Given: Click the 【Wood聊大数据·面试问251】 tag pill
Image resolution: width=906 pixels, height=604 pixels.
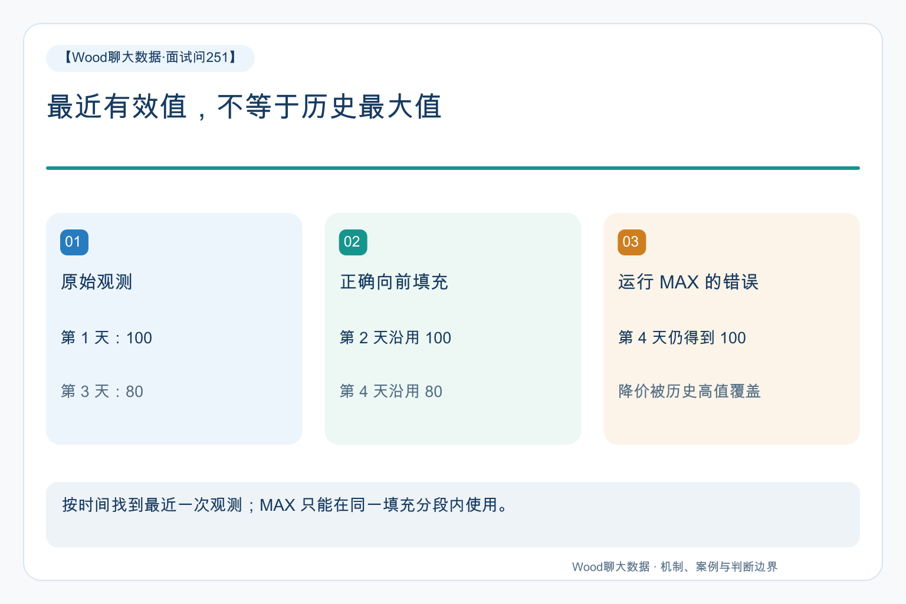Looking at the screenshot, I should 150,58.
